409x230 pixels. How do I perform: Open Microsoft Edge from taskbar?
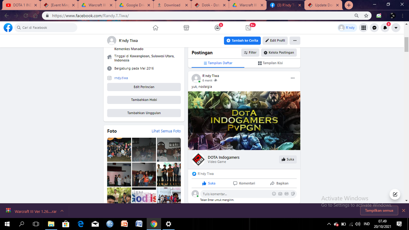pyautogui.click(x=81, y=224)
